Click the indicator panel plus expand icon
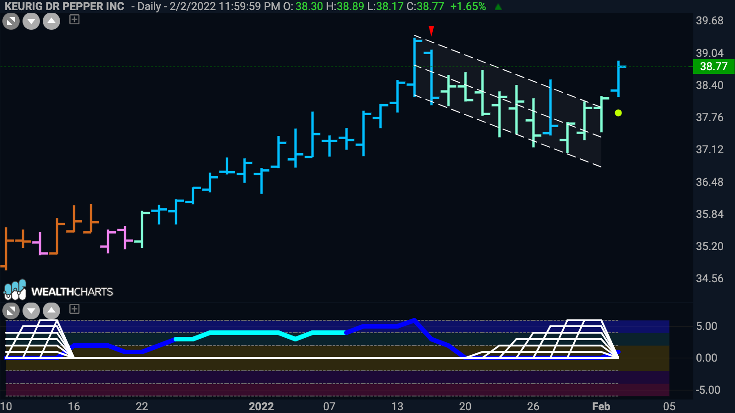The height and width of the screenshot is (413, 735). 74,309
